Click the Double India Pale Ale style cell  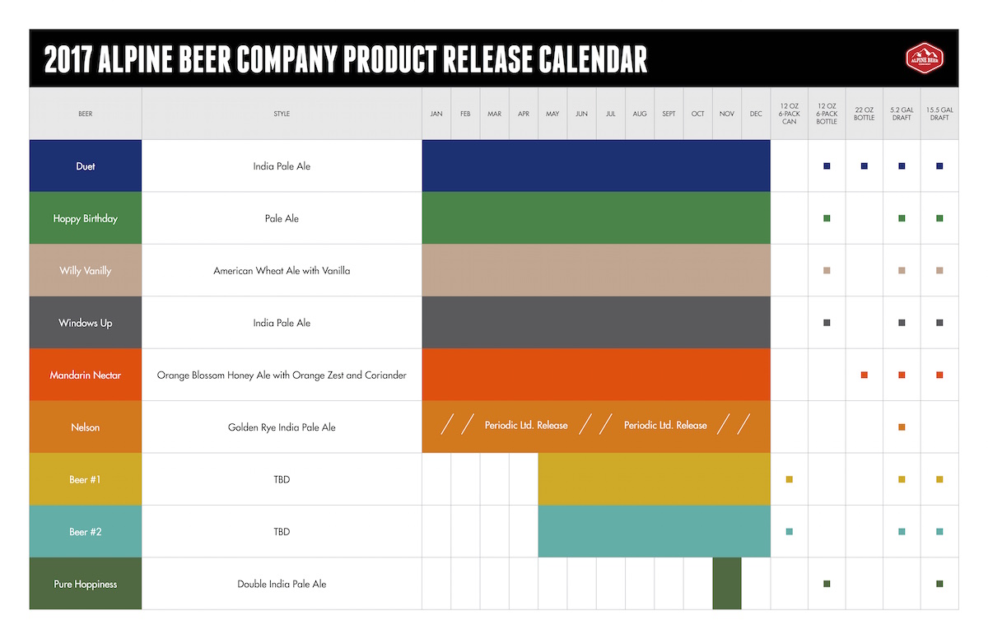pyautogui.click(x=282, y=584)
